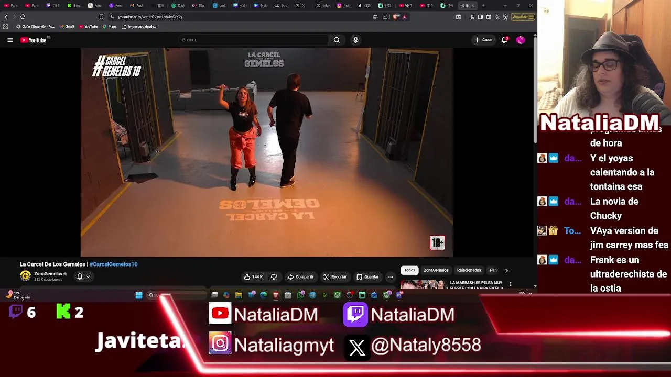Switch to the Discord browser tab
This screenshot has height=377, width=671.
tap(198, 6)
